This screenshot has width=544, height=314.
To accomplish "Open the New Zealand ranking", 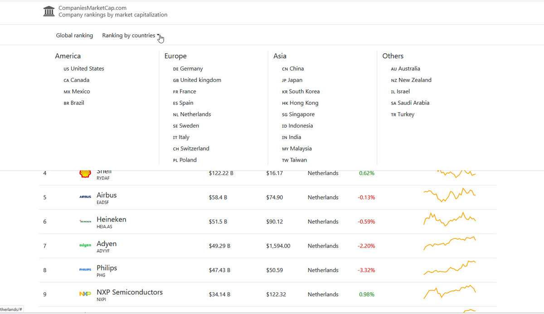I will (x=411, y=80).
